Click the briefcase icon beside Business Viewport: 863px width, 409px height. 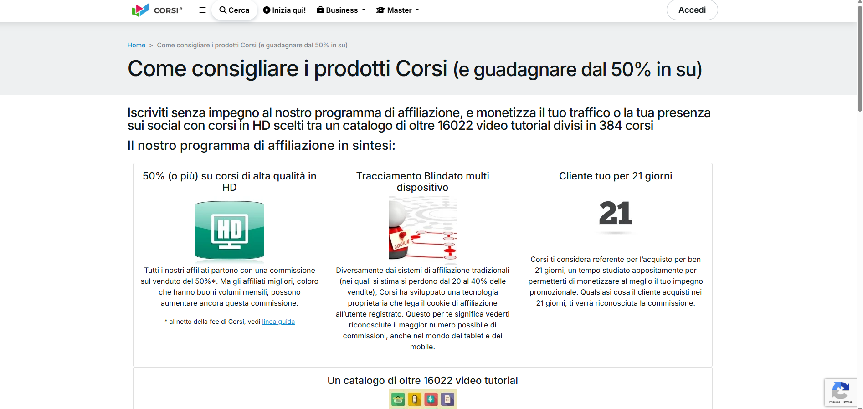tap(321, 10)
